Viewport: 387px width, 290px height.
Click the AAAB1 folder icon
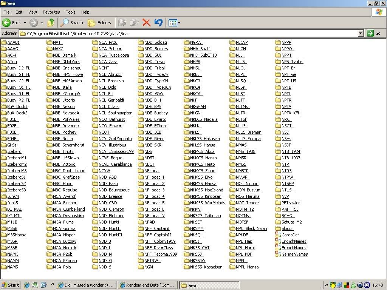tap(4, 42)
